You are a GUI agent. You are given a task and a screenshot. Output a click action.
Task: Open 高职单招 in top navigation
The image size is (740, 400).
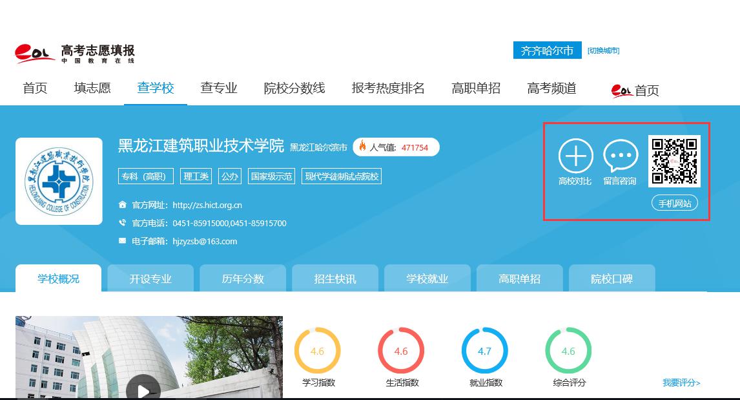pos(476,88)
